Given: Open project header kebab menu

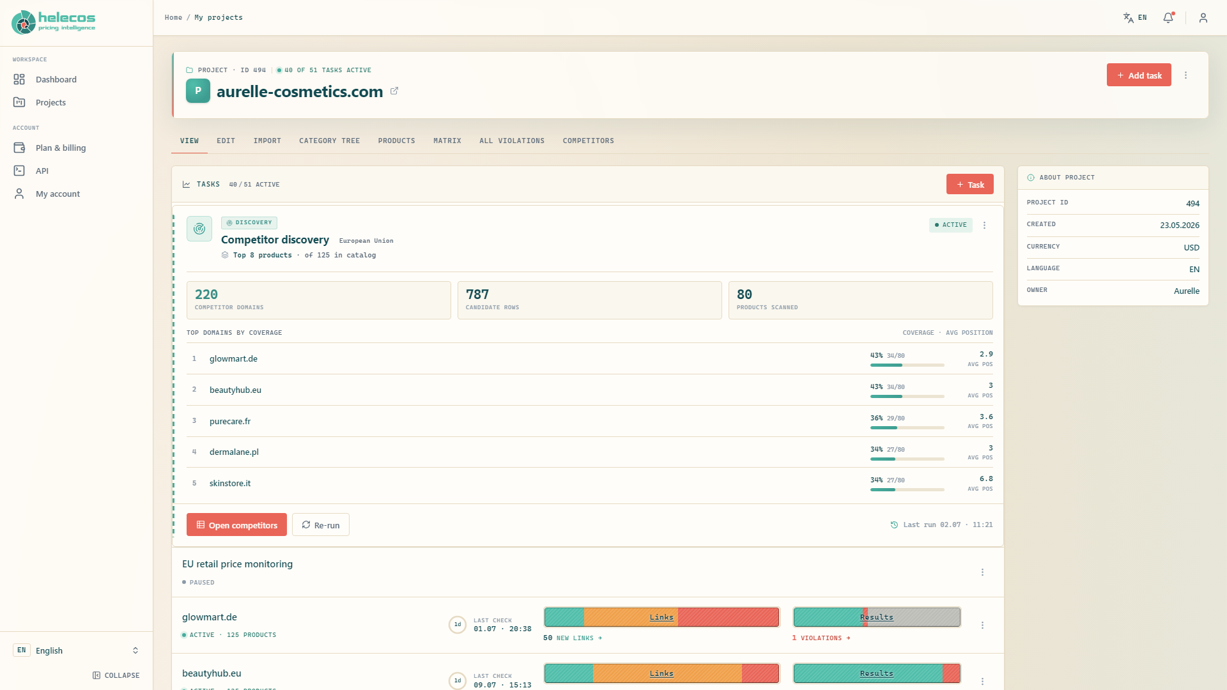Looking at the screenshot, I should point(1185,75).
